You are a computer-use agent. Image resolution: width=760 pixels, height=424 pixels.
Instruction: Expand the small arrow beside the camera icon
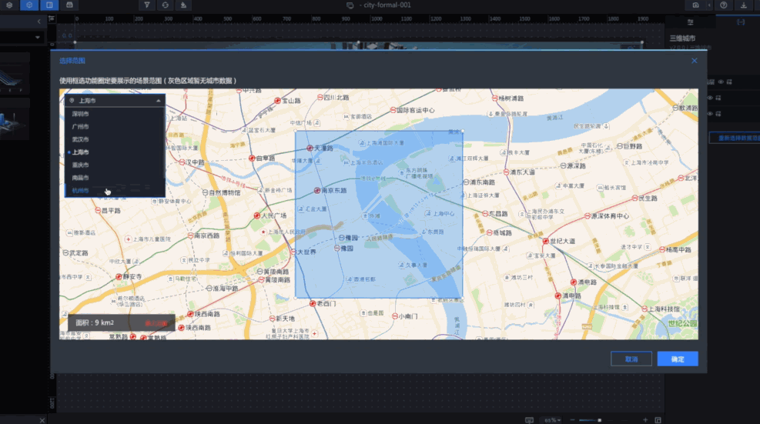(709, 5)
